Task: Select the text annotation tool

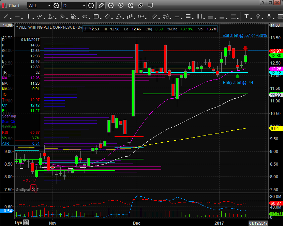Action: 247,16
